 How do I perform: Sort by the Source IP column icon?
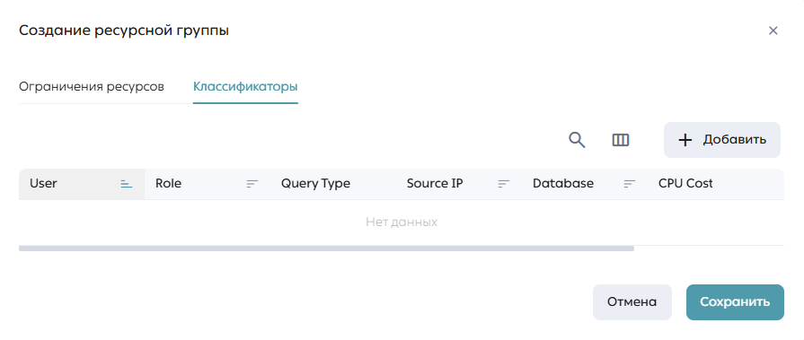(504, 184)
